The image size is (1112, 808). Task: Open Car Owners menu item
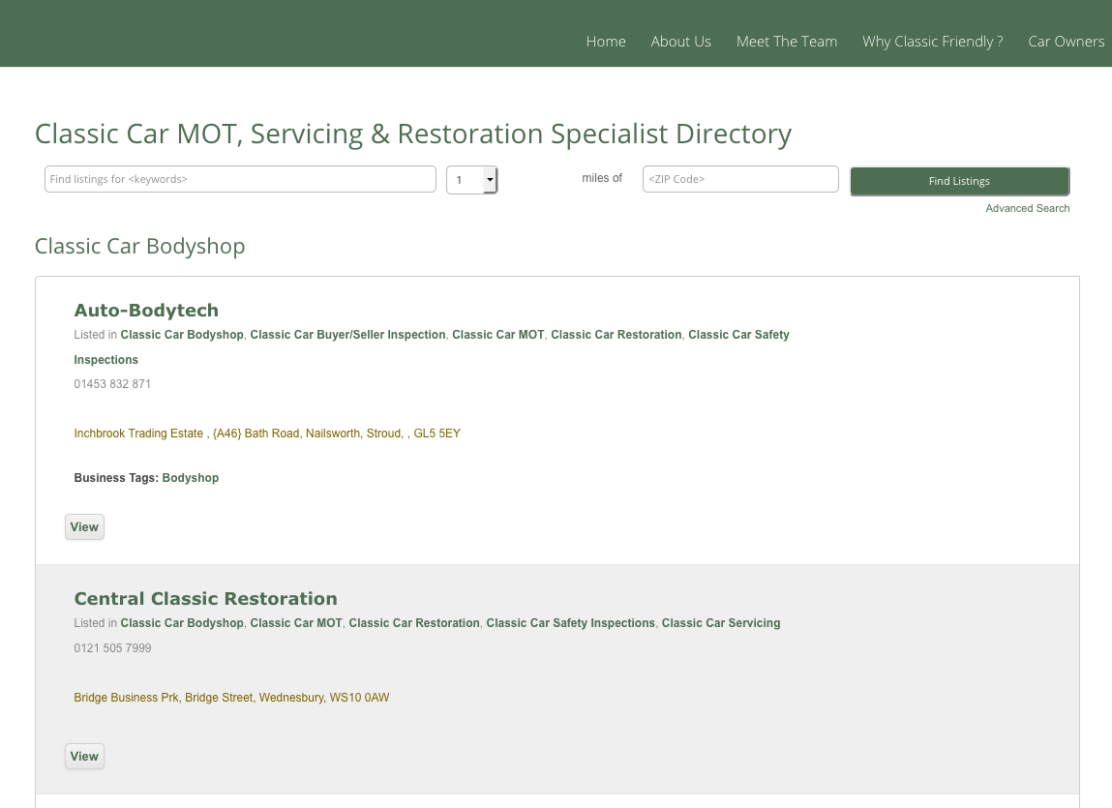pos(1066,42)
